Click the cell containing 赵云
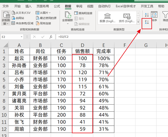The height and width of the screenshot is (137, 168). (19, 59)
